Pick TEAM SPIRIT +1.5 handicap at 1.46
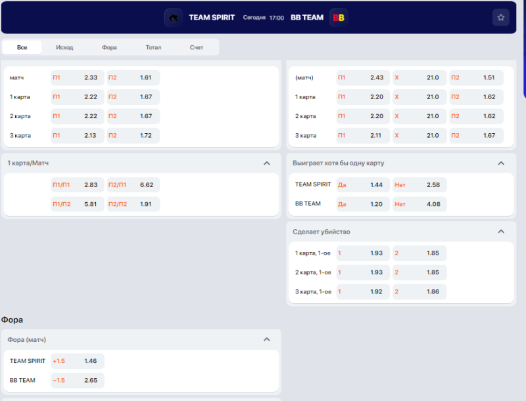The image size is (526, 401). [76, 361]
